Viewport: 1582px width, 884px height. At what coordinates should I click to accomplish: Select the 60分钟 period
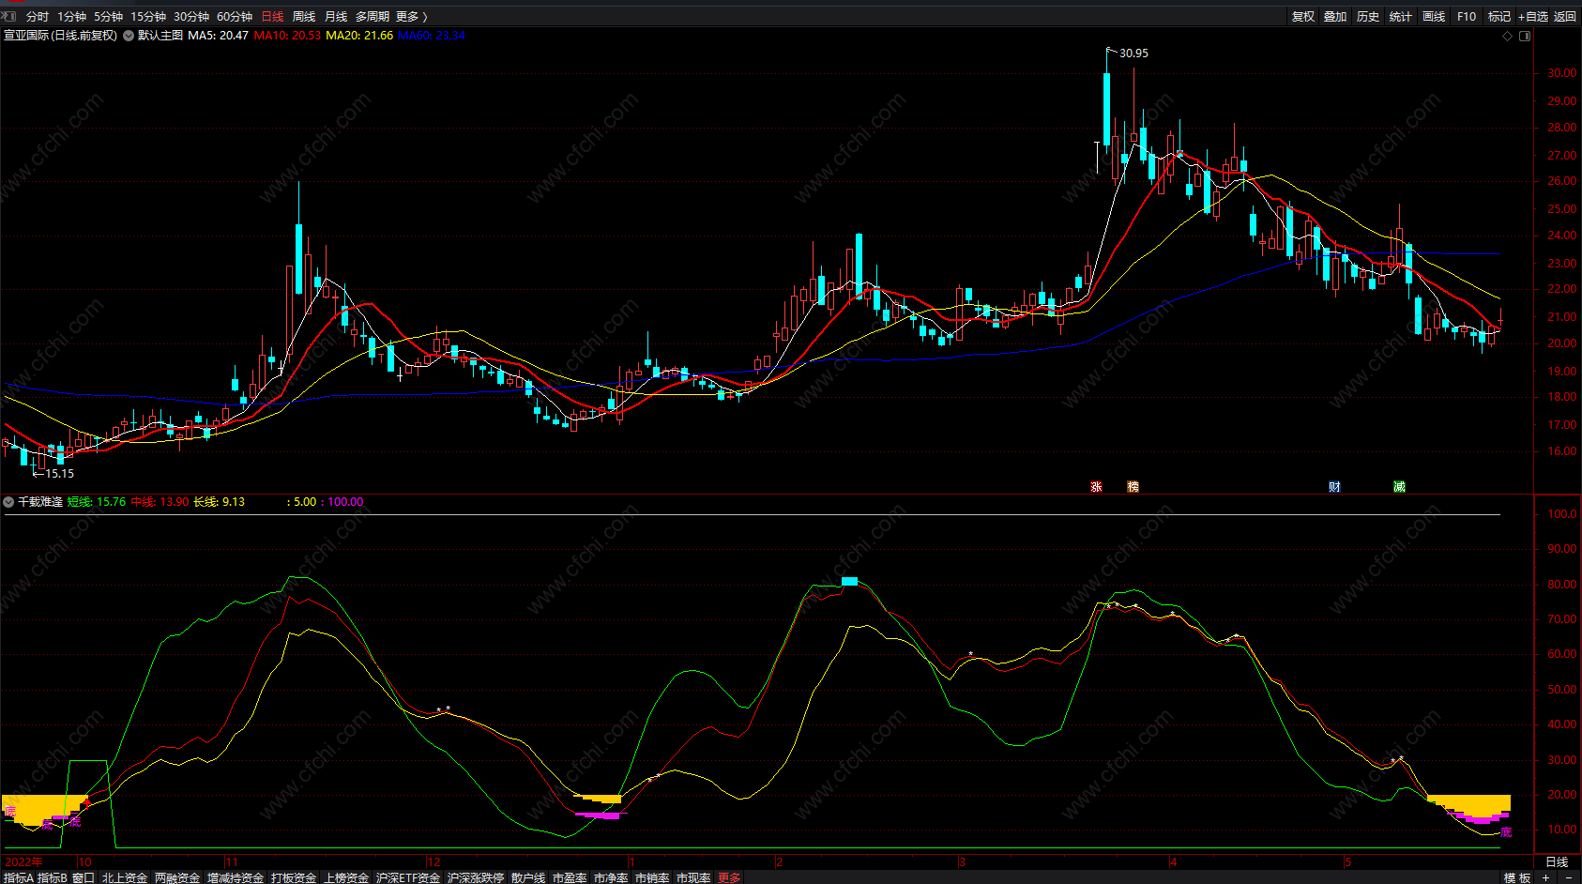235,17
